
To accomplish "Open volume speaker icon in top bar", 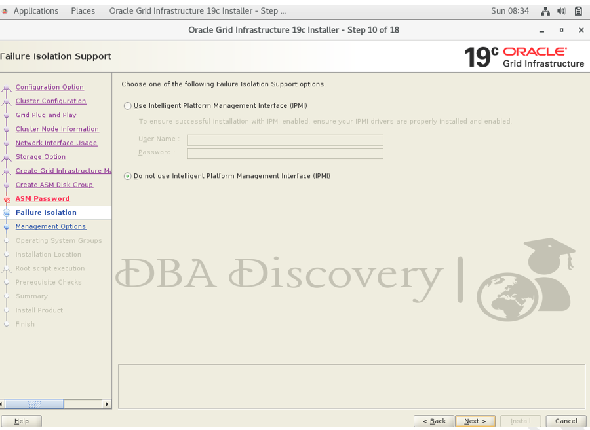I will tap(561, 11).
